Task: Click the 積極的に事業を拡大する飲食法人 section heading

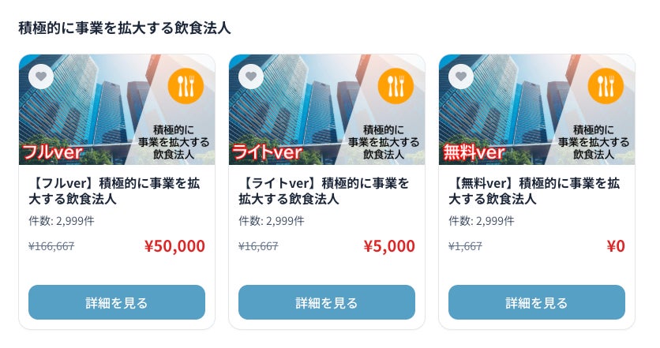Action: tap(125, 28)
